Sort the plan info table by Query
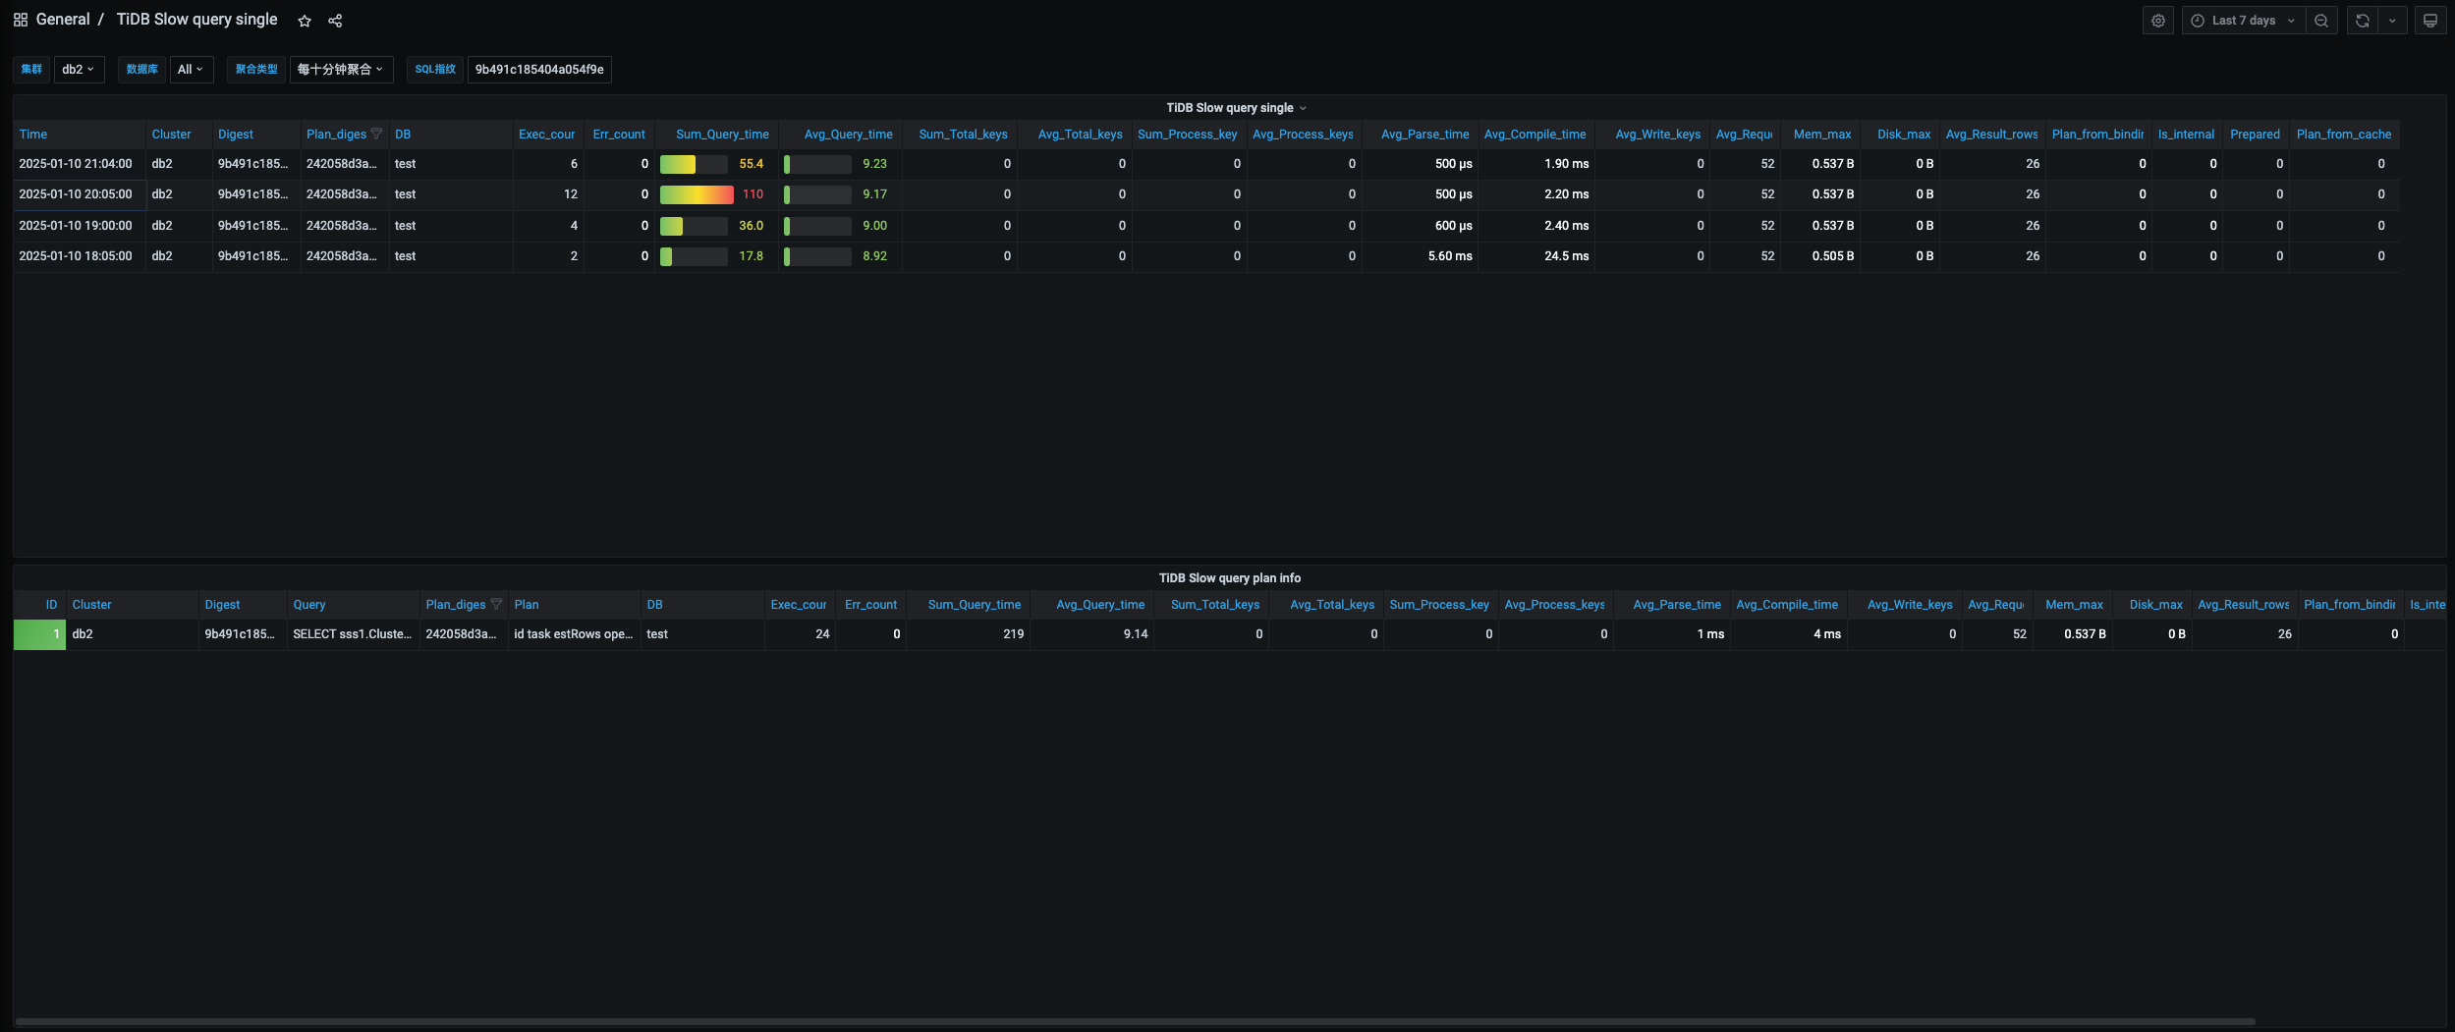Viewport: 2455px width, 1032px height. point(309,605)
